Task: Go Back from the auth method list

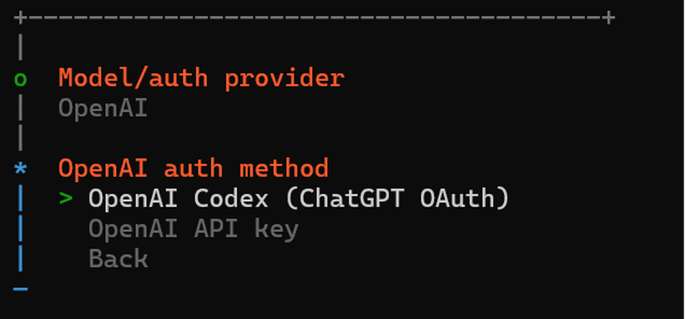Action: pyautogui.click(x=119, y=259)
